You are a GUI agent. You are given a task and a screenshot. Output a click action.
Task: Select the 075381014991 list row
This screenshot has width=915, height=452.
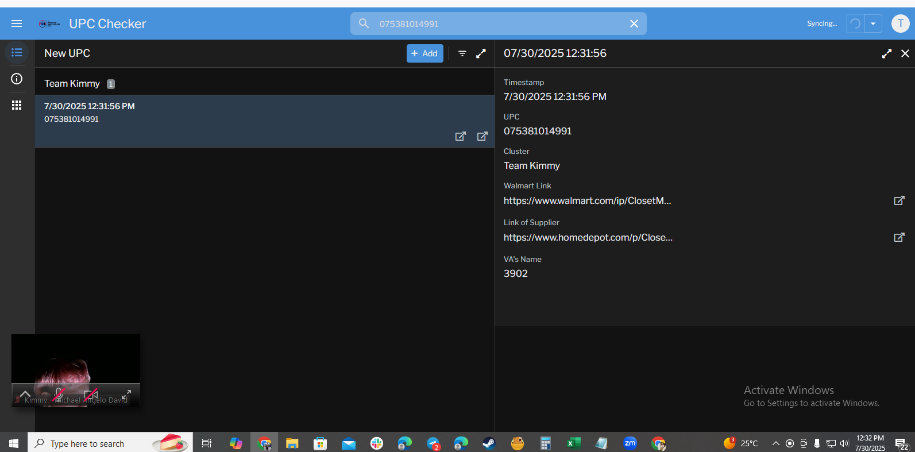264,121
